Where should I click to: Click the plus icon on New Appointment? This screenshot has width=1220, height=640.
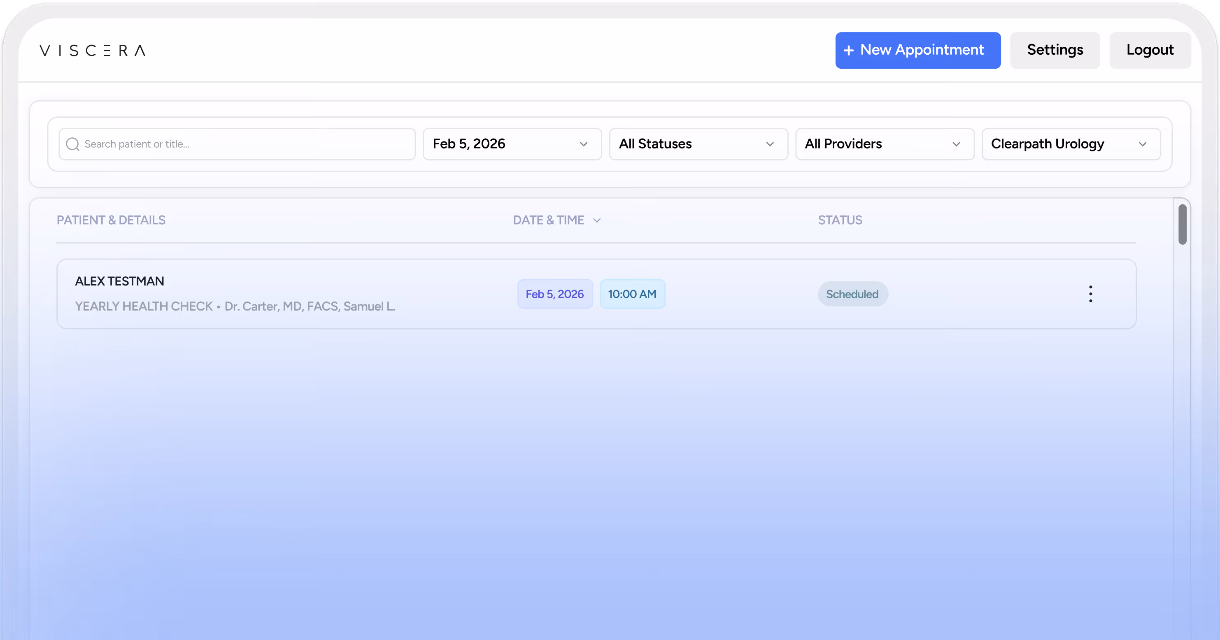[849, 50]
